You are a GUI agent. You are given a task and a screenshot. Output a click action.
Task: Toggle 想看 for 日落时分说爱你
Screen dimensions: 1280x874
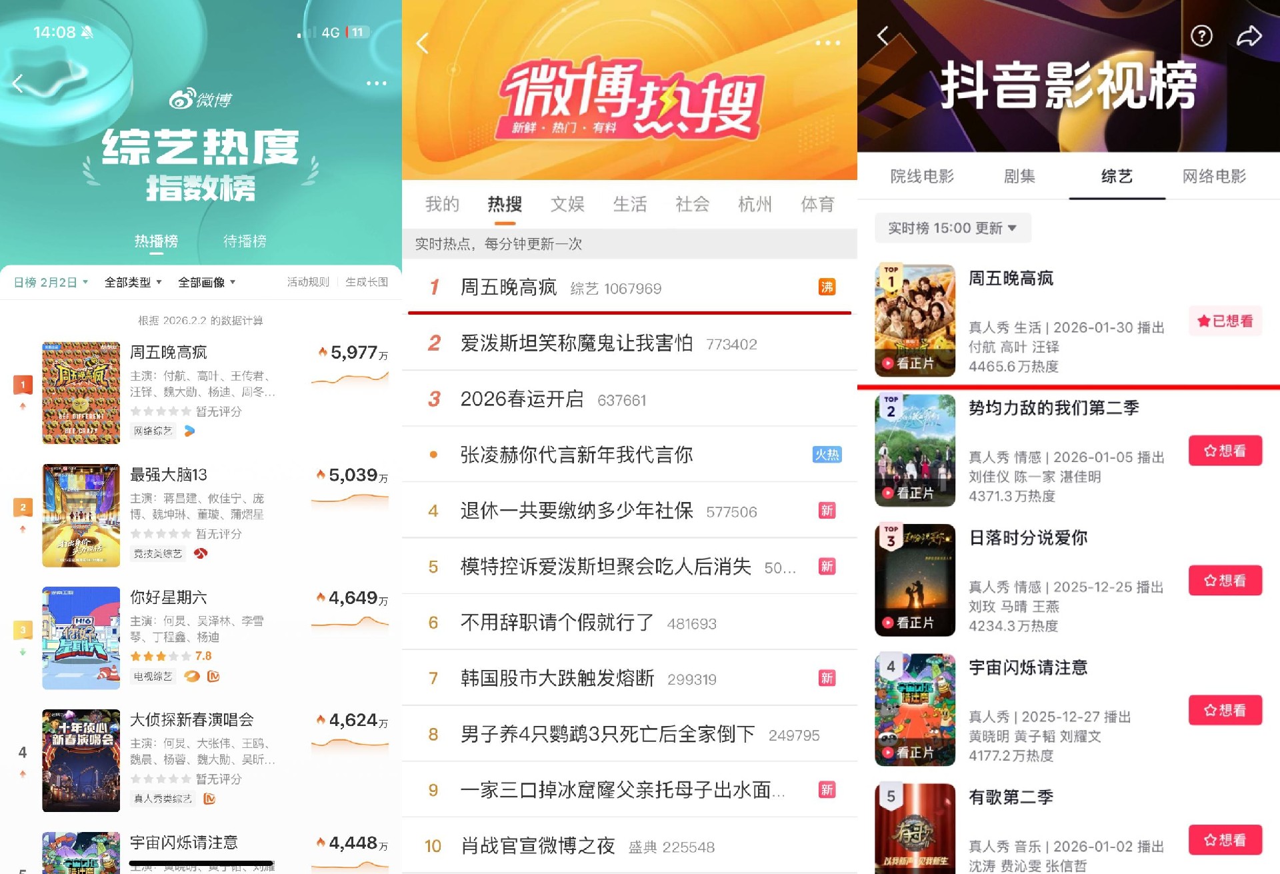pyautogui.click(x=1225, y=581)
